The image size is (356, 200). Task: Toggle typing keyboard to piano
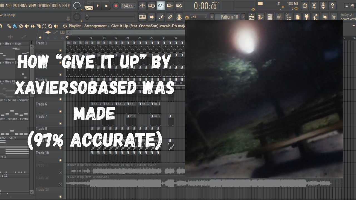(142, 17)
